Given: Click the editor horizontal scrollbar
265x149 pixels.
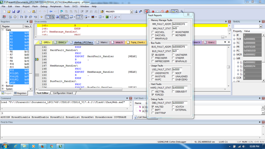Looking at the screenshot, I should pyautogui.click(x=80, y=89).
